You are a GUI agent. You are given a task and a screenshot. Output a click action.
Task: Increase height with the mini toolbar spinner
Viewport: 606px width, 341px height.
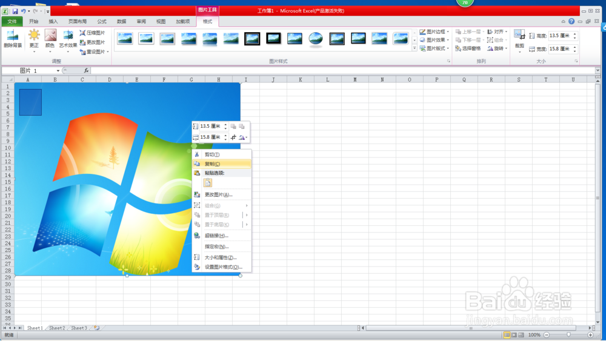pyautogui.click(x=225, y=124)
